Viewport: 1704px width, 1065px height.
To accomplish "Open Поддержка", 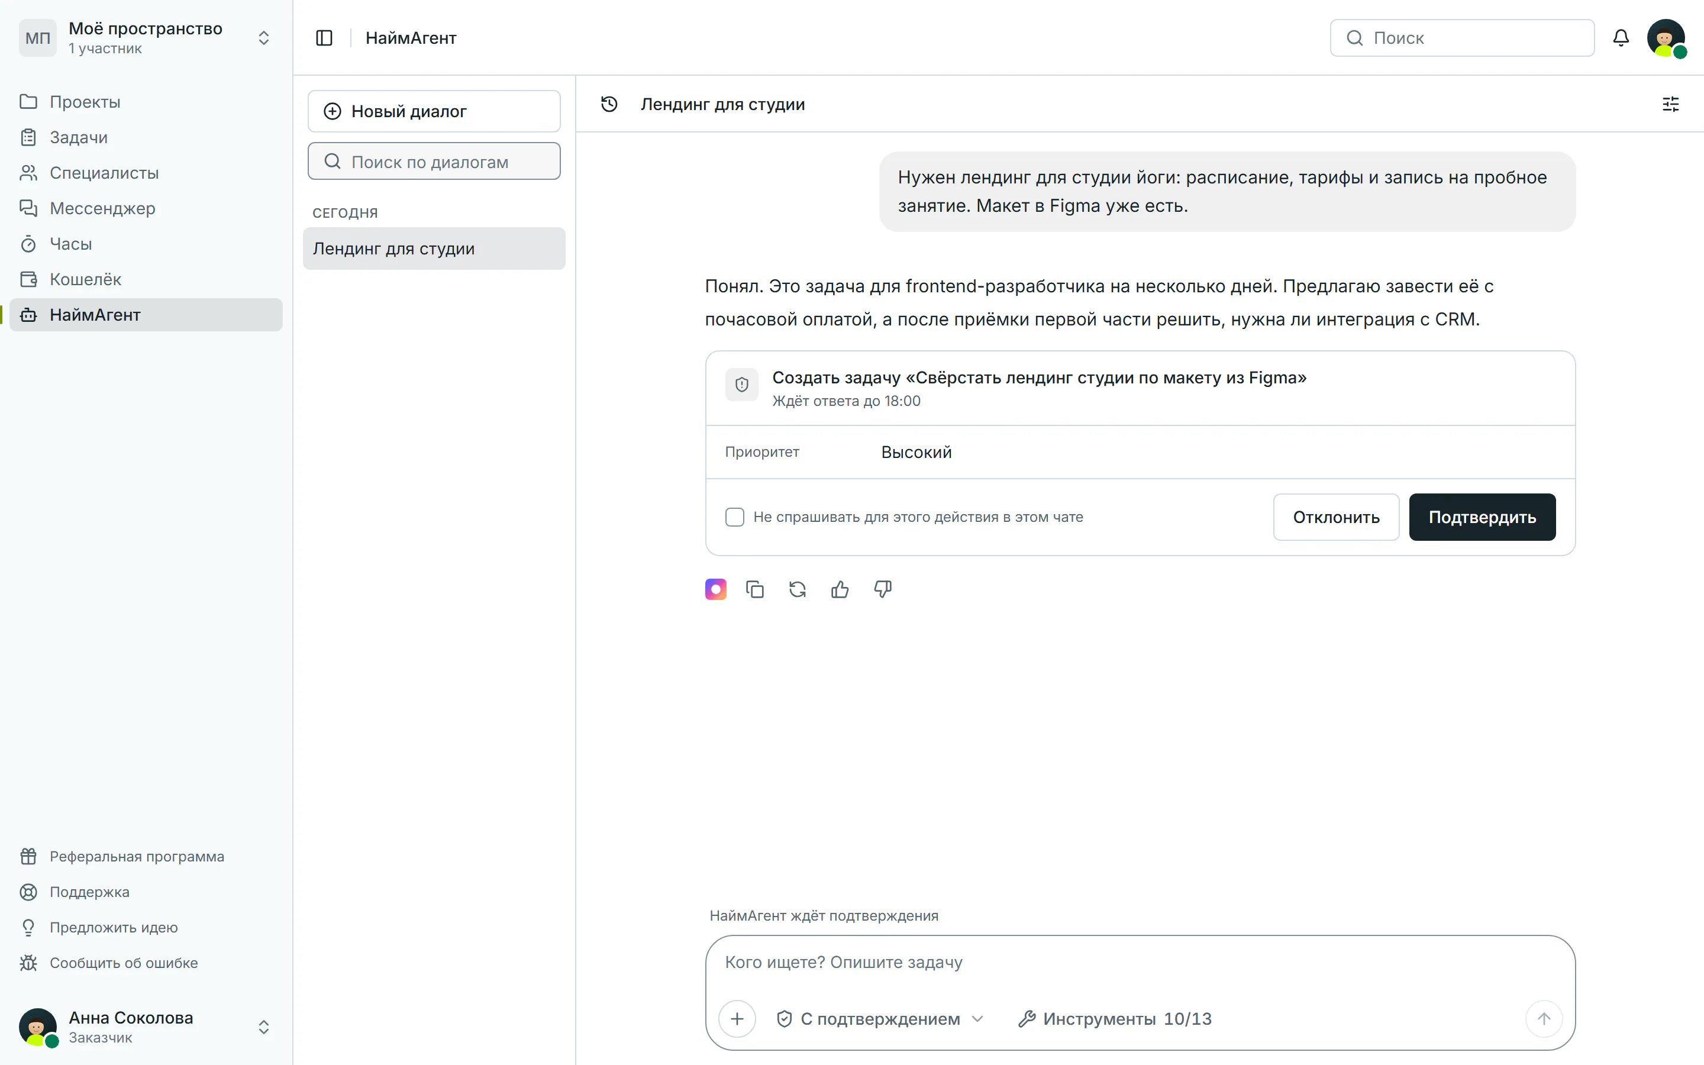I will pos(146,892).
